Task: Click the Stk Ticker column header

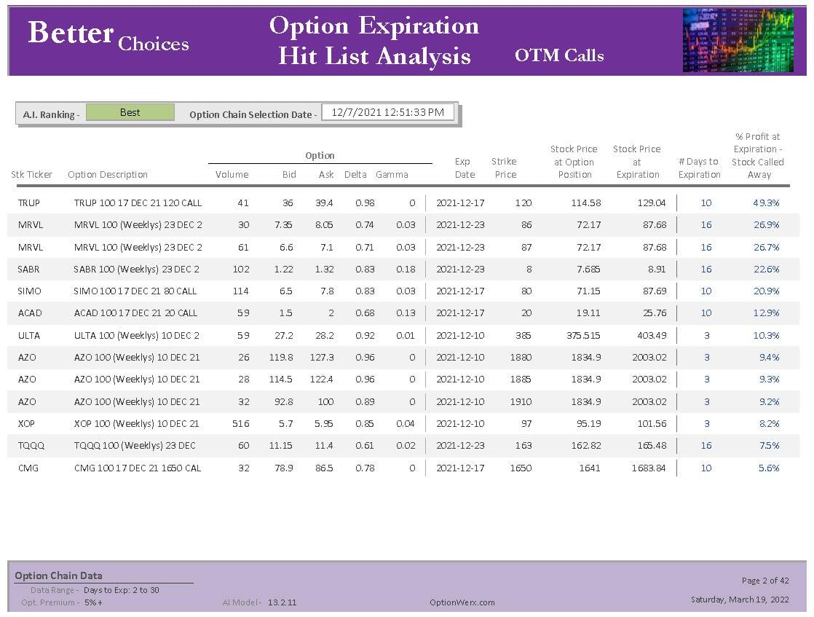Action: (32, 175)
